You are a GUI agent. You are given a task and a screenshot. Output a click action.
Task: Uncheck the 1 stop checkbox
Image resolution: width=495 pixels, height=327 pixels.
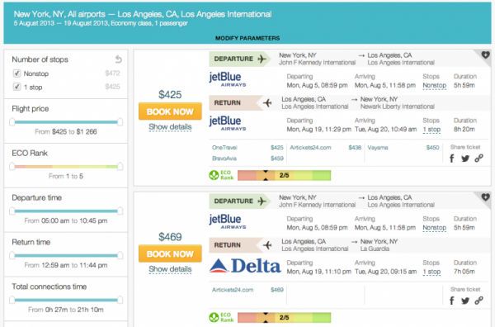tap(16, 87)
